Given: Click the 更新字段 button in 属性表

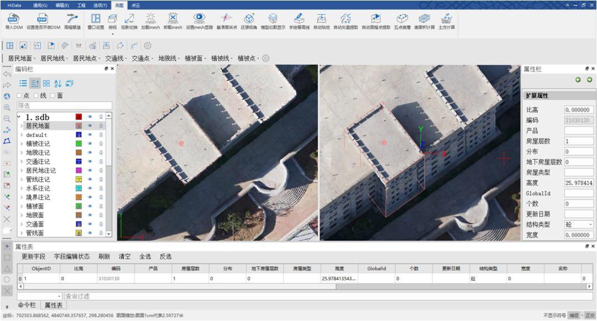Looking at the screenshot, I should click(x=33, y=256).
